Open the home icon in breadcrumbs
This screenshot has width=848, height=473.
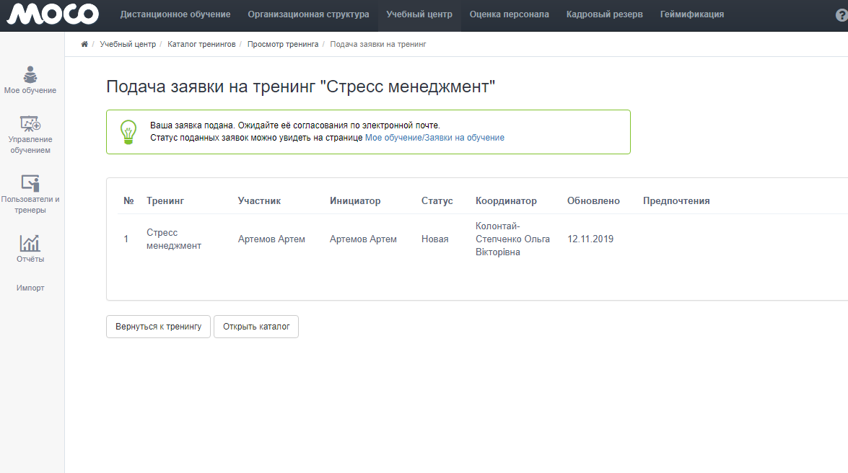84,45
